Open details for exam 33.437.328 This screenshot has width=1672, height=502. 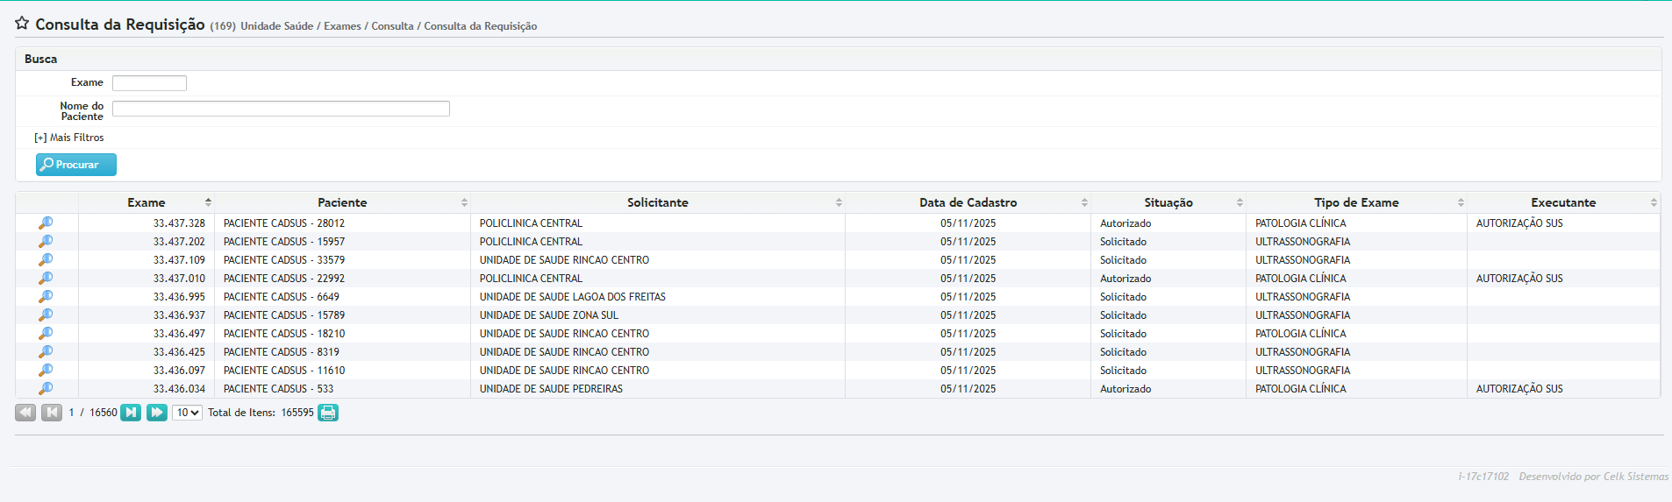46,223
